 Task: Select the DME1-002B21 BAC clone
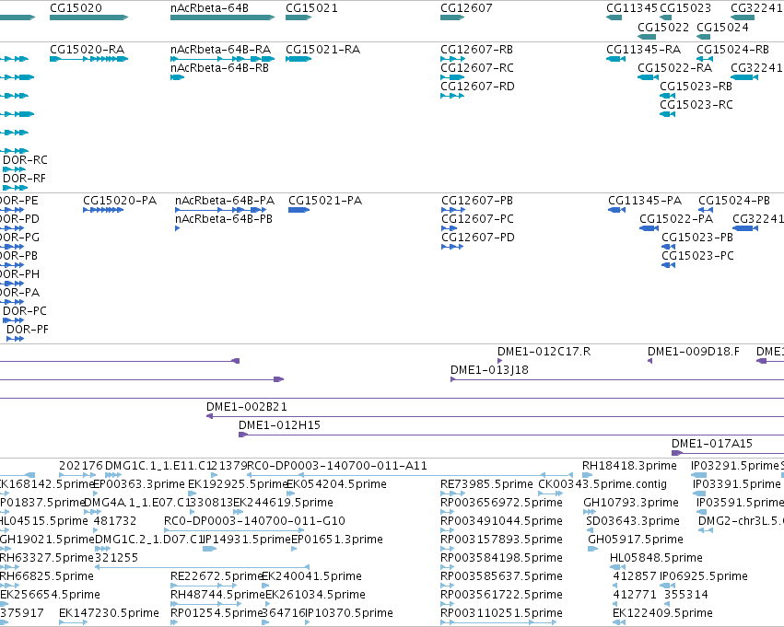coord(495,416)
